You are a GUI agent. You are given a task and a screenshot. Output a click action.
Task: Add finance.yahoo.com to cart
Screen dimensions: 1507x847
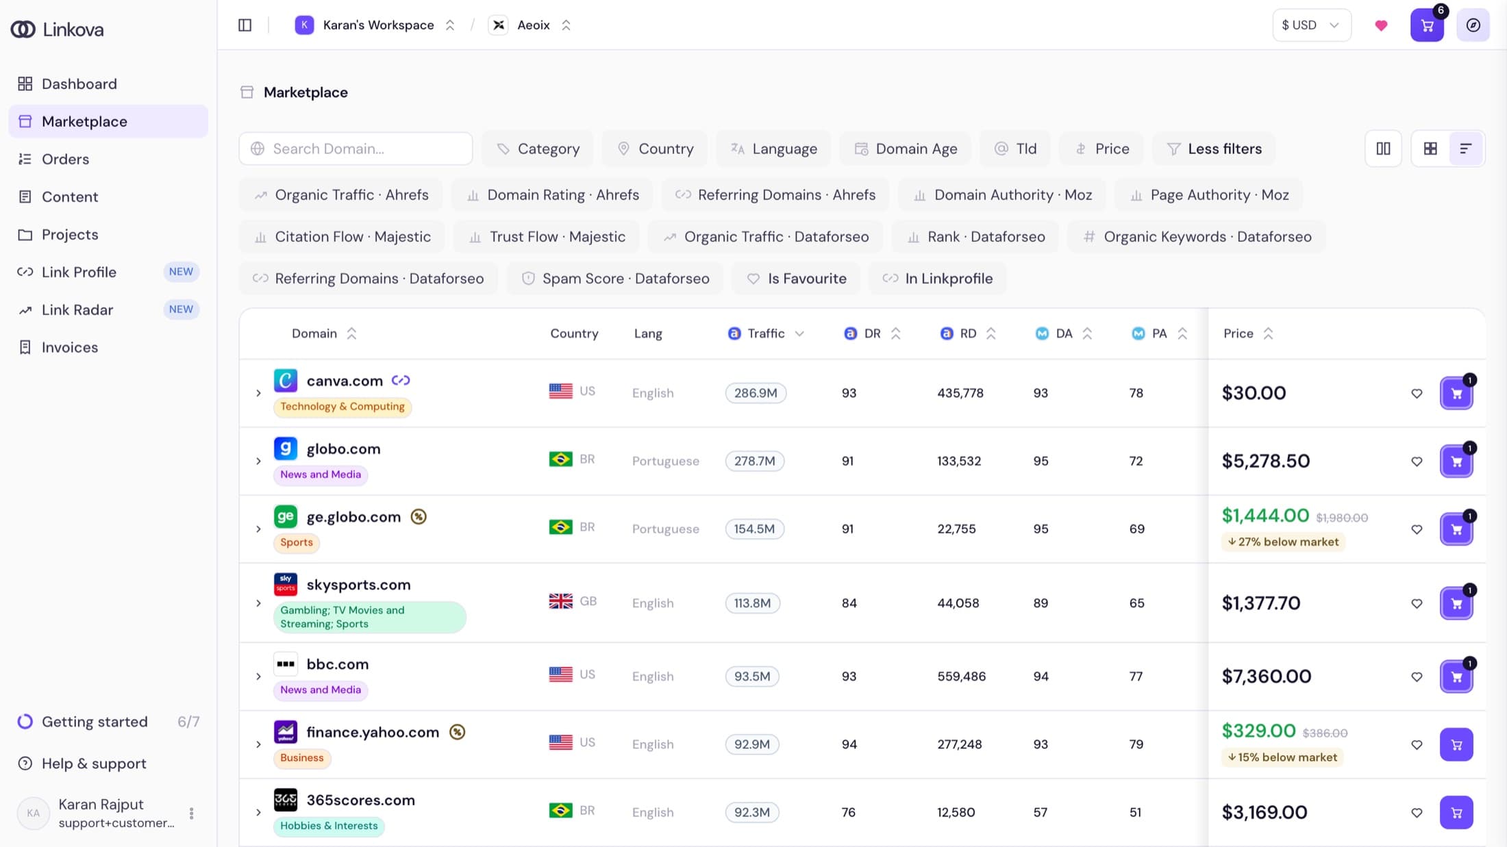pos(1456,744)
